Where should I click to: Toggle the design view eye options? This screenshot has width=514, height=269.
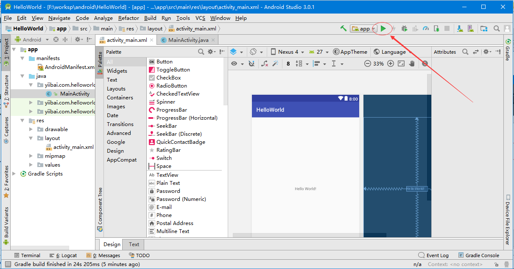pos(234,63)
